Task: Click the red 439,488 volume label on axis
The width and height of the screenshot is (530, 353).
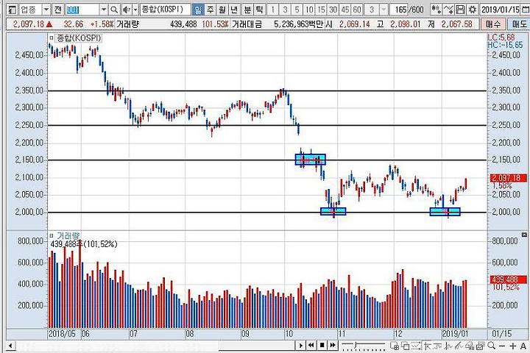Action: pyautogui.click(x=508, y=279)
